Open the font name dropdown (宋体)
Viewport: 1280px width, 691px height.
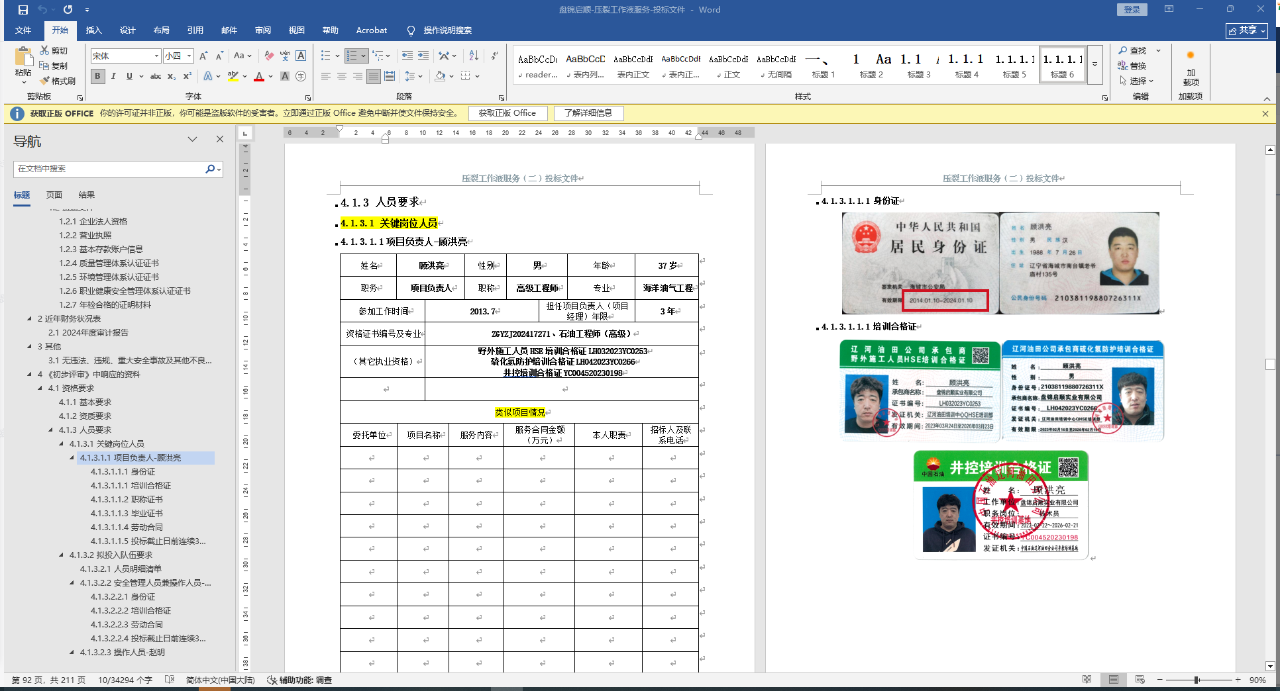[x=156, y=56]
